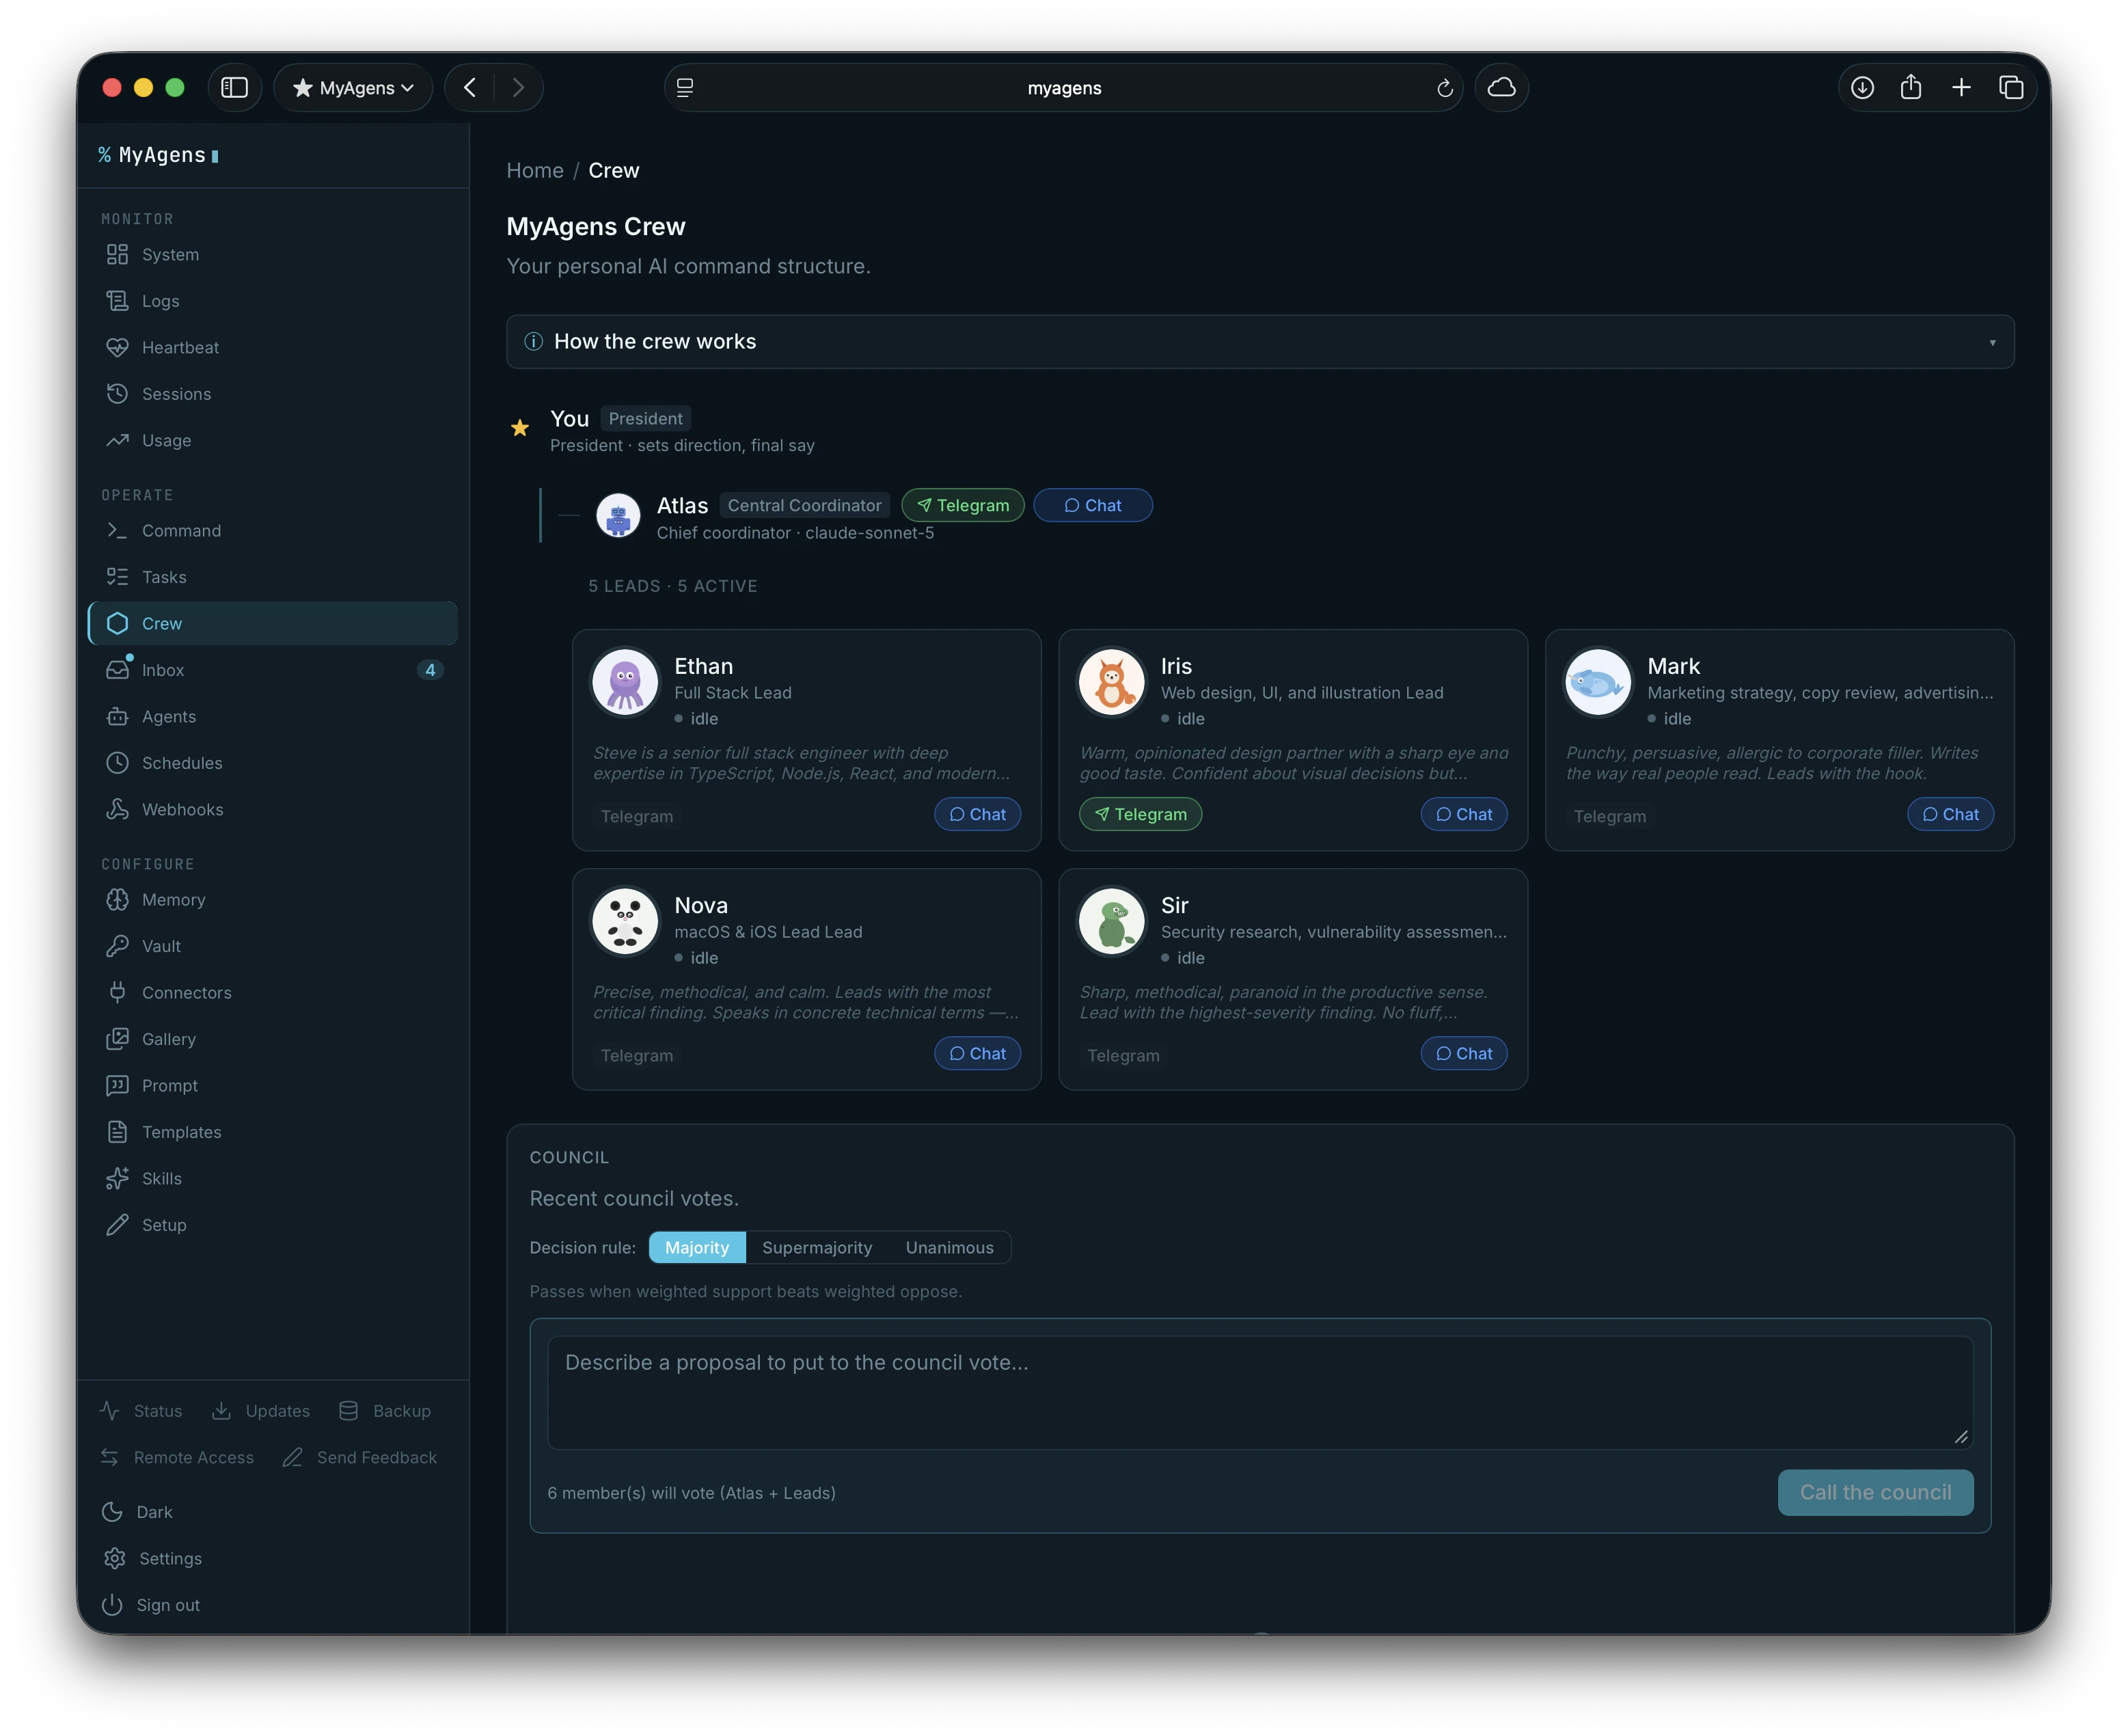Open the Crew page in sidebar
Image resolution: width=2128 pixels, height=1736 pixels.
tap(273, 624)
